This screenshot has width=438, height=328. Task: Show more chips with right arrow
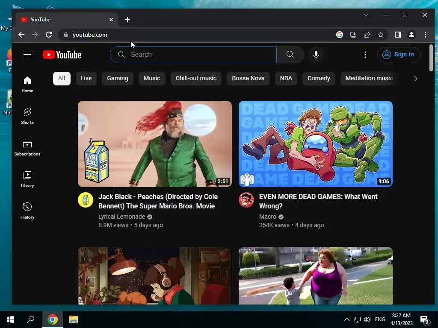(x=415, y=79)
